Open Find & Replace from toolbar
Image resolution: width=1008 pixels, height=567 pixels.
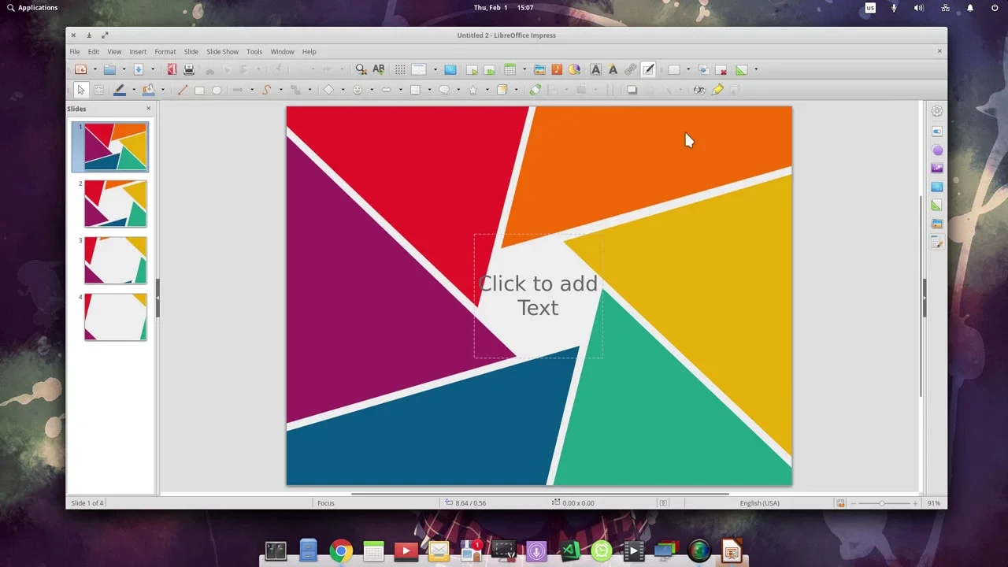click(361, 70)
